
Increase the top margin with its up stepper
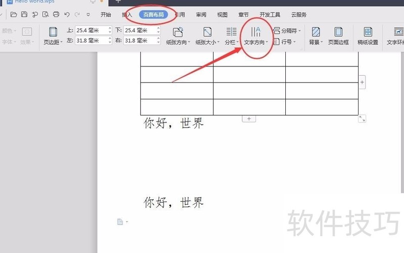(110, 28)
